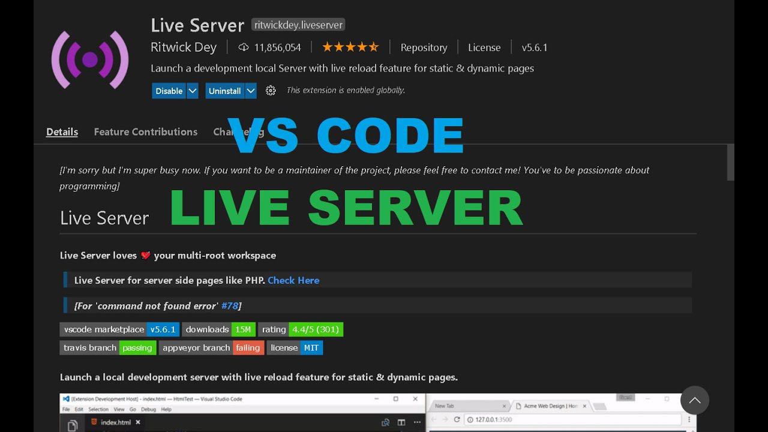The image size is (768, 432).
Task: Click the rating 4.4/5 (301) badge
Action: coord(301,329)
